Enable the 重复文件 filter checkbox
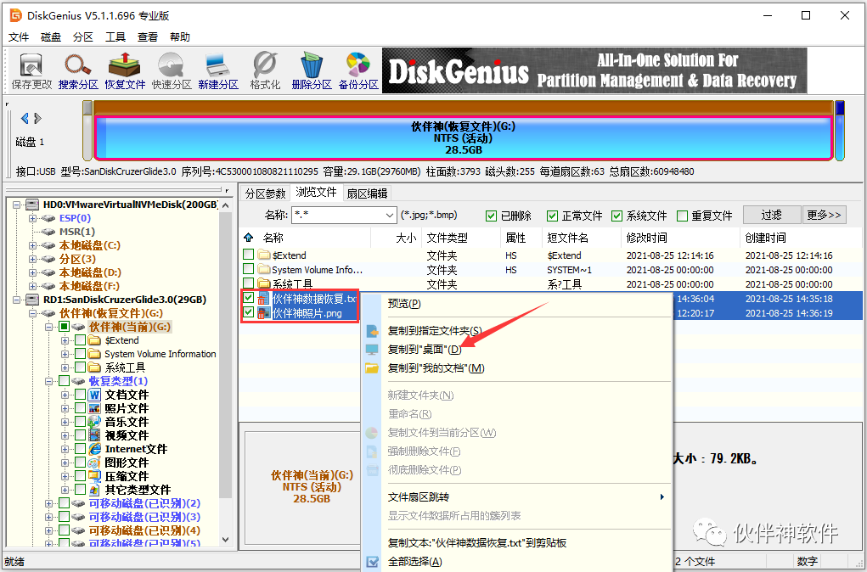Viewport: 867px width, 572px height. coord(683,216)
